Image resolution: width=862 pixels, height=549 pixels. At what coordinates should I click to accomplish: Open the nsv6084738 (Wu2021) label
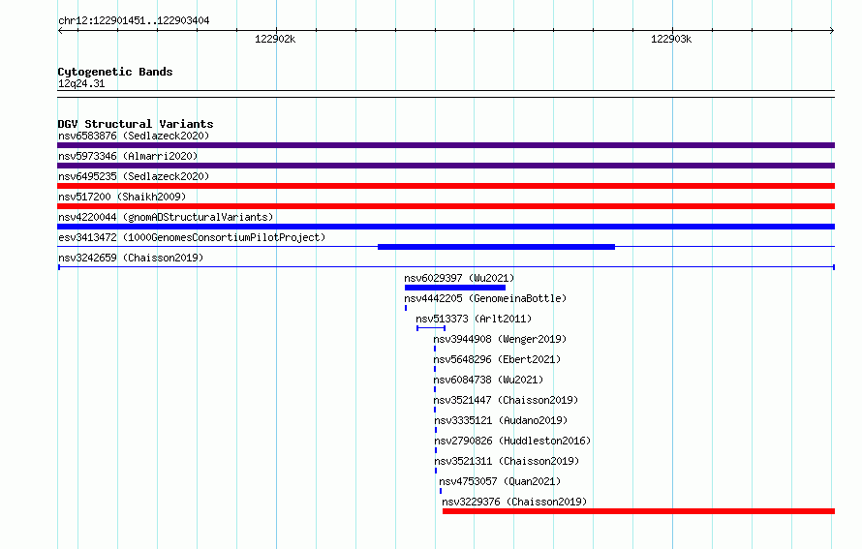[488, 380]
